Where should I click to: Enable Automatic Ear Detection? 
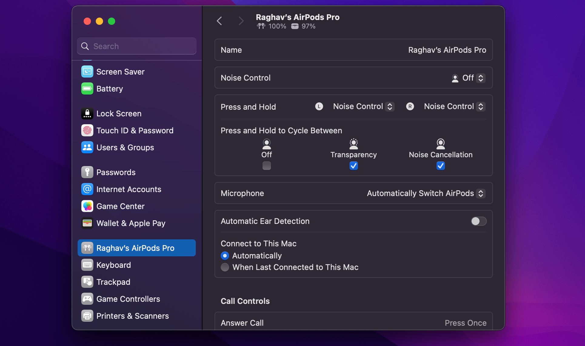(x=478, y=221)
